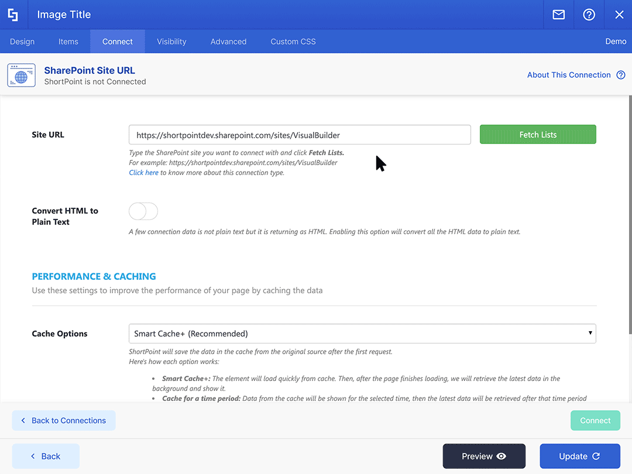Open help via the About This Connection icon

[x=621, y=75]
